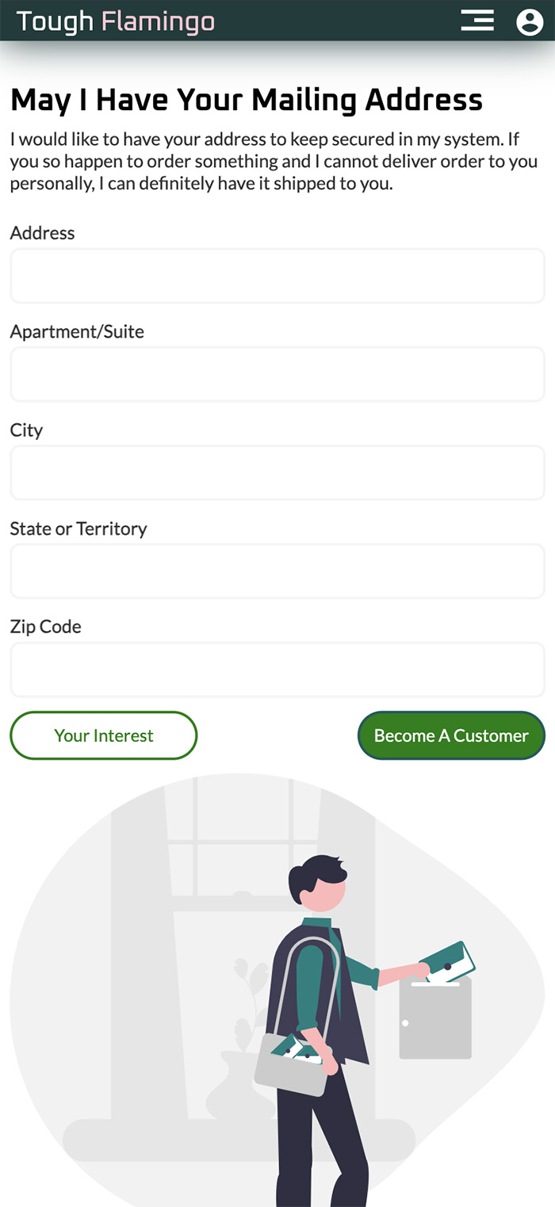Viewport: 555px width, 1207px height.
Task: Click the City label
Action: [x=26, y=430]
